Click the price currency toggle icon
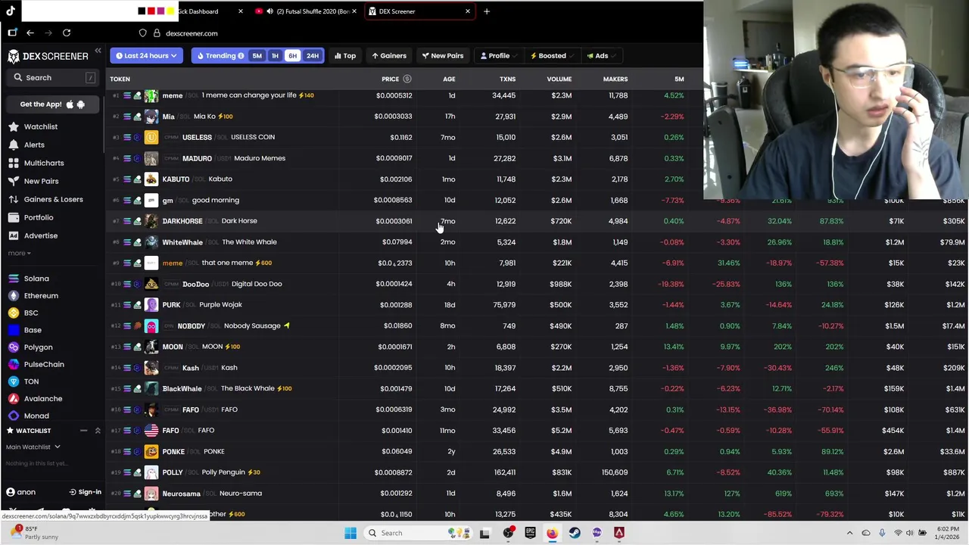Image resolution: width=969 pixels, height=545 pixels. coord(407,79)
